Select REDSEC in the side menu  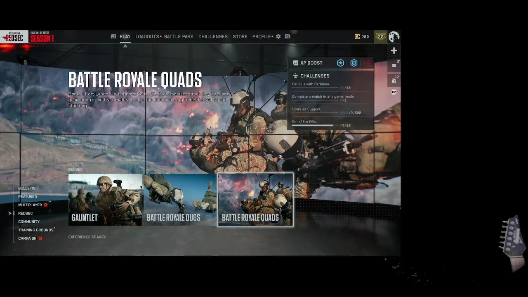pyautogui.click(x=25, y=213)
